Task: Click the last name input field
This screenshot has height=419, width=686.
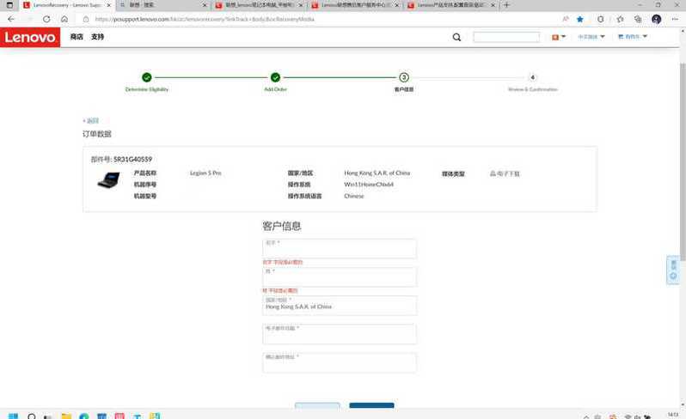Action: [340, 276]
